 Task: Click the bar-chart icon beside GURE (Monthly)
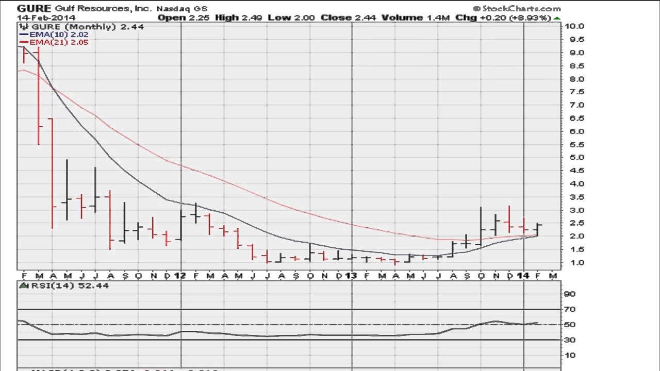click(x=23, y=27)
